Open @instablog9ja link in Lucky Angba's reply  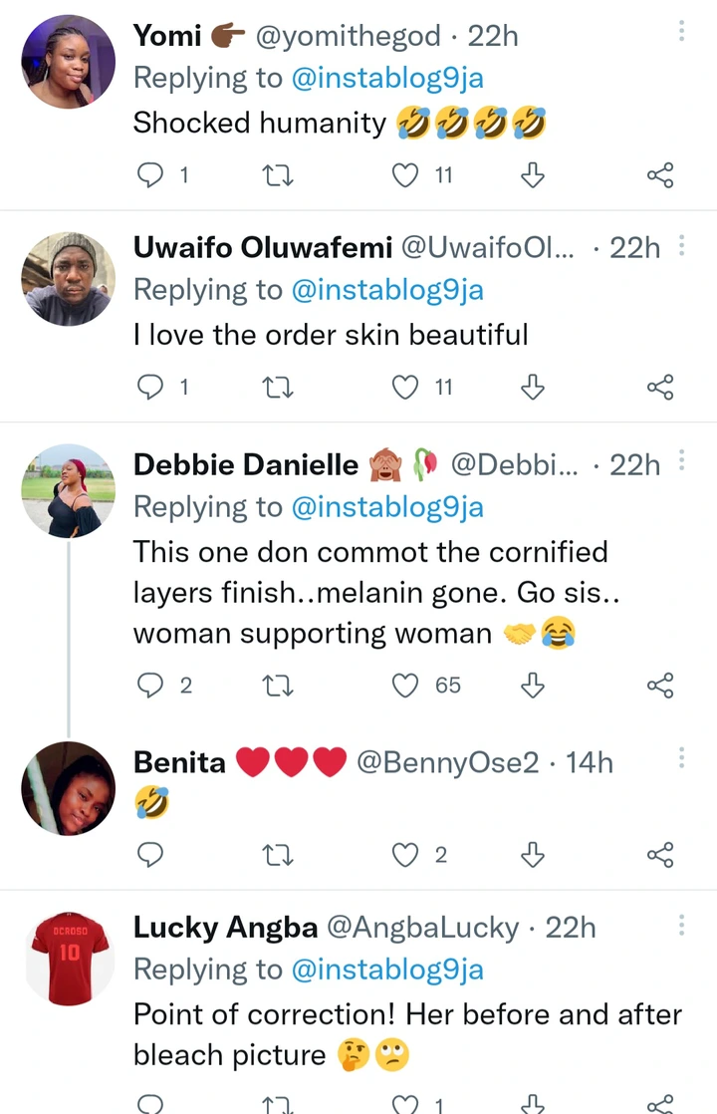[x=386, y=970]
